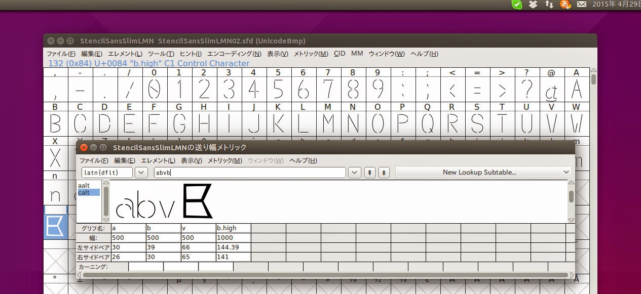Open 表示 menu in metrics window
Viewport: 641px width, 294px height.
tap(192, 160)
